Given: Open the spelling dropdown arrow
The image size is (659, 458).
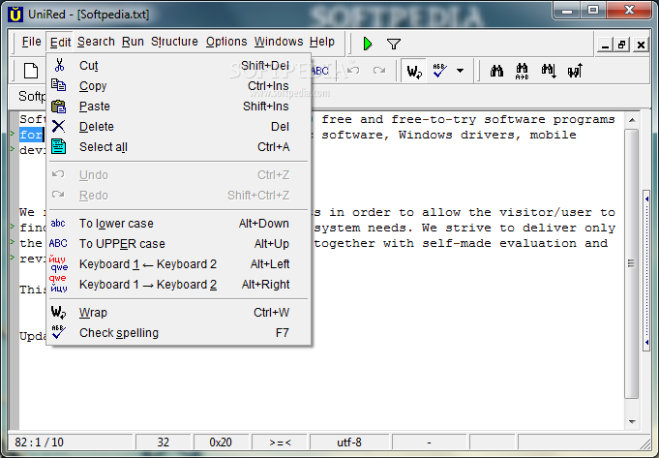Looking at the screenshot, I should (461, 71).
